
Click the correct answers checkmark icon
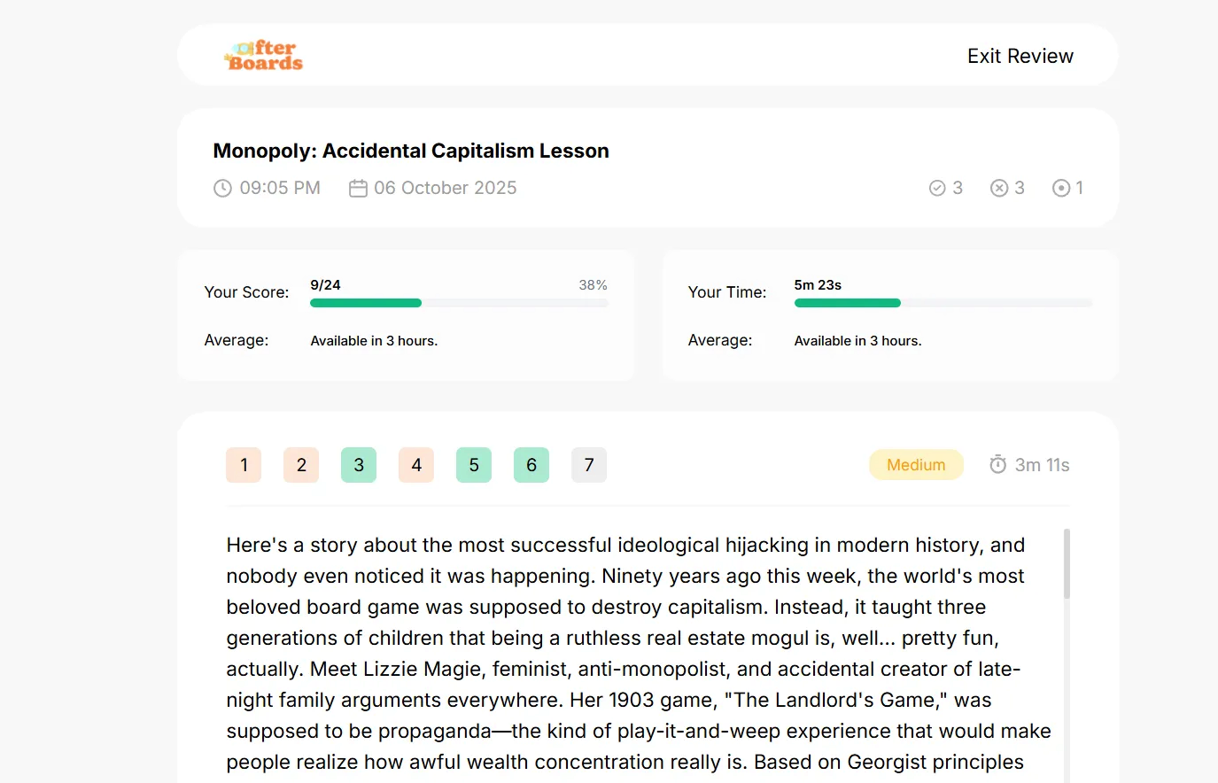tap(937, 188)
